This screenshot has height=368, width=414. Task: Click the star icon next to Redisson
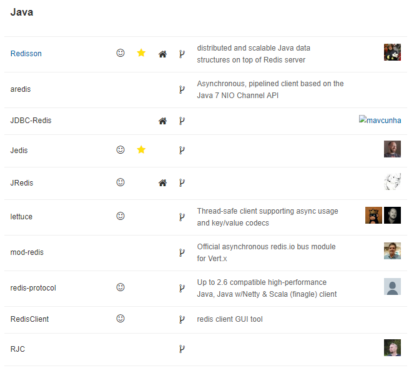pos(141,53)
